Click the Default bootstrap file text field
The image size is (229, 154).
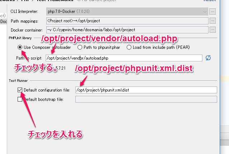pyautogui.click(x=146, y=99)
